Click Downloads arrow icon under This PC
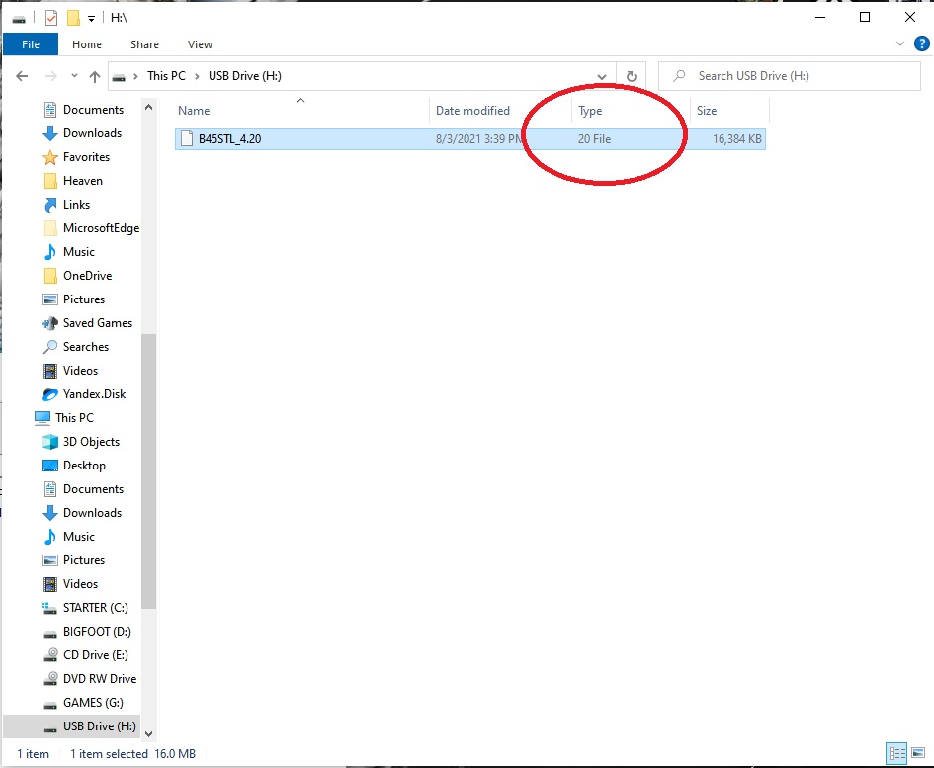Image resolution: width=934 pixels, height=768 pixels. point(50,513)
